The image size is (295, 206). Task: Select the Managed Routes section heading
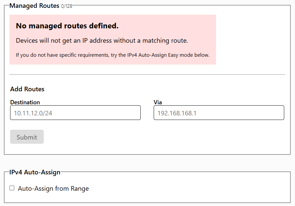point(34,6)
